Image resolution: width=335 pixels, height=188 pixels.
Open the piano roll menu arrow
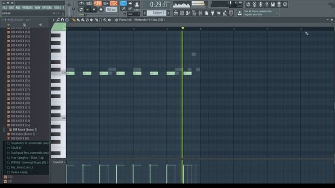[53, 20]
